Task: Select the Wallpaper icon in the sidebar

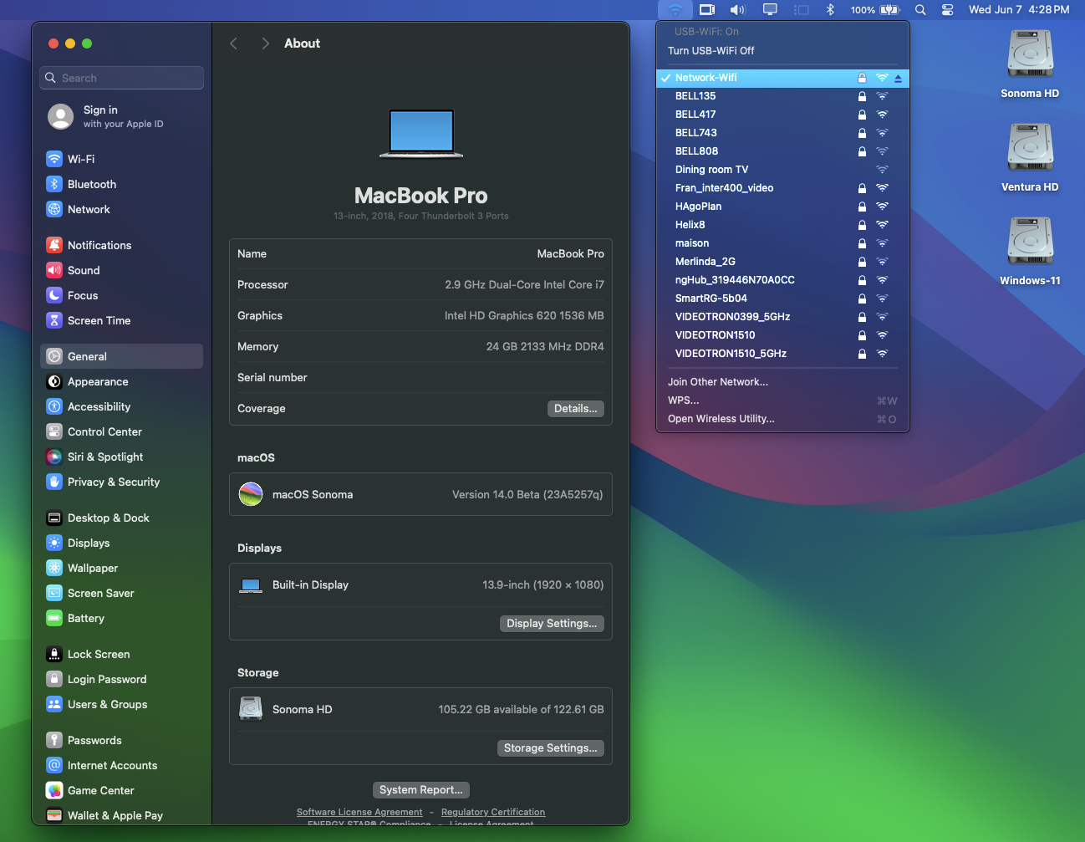Action: [54, 568]
